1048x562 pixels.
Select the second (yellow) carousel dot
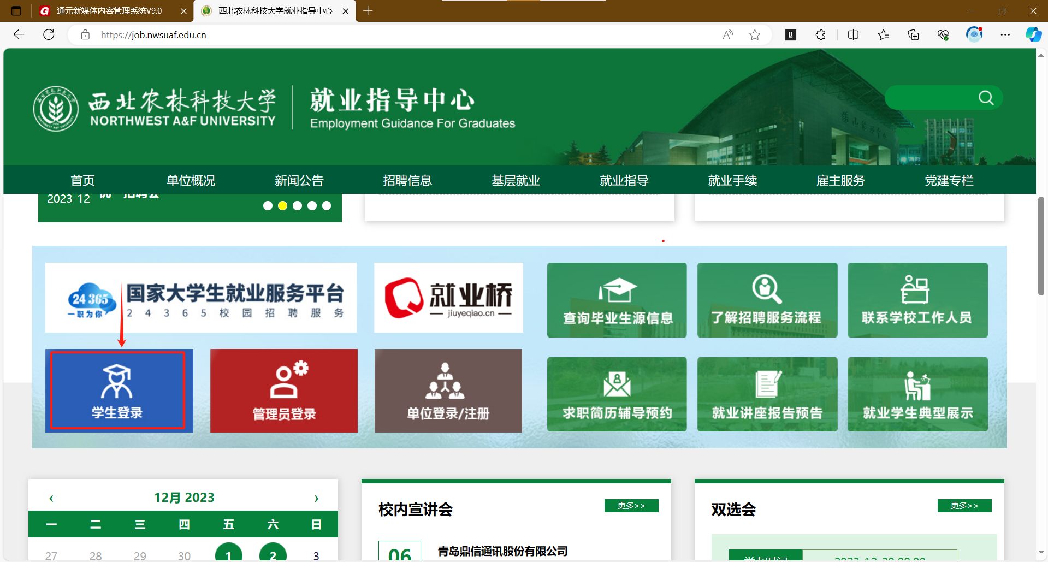(x=282, y=206)
